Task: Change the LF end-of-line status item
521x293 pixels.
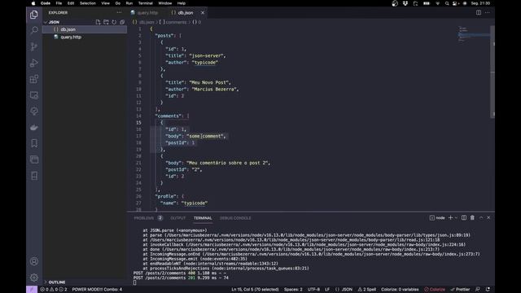Action: point(327,290)
